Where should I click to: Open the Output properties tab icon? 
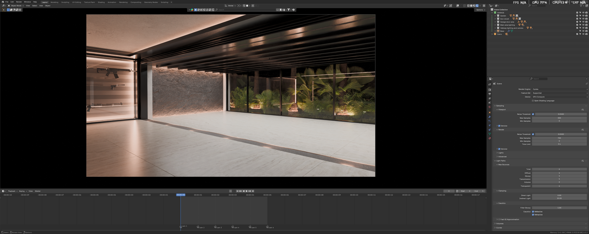(x=490, y=94)
